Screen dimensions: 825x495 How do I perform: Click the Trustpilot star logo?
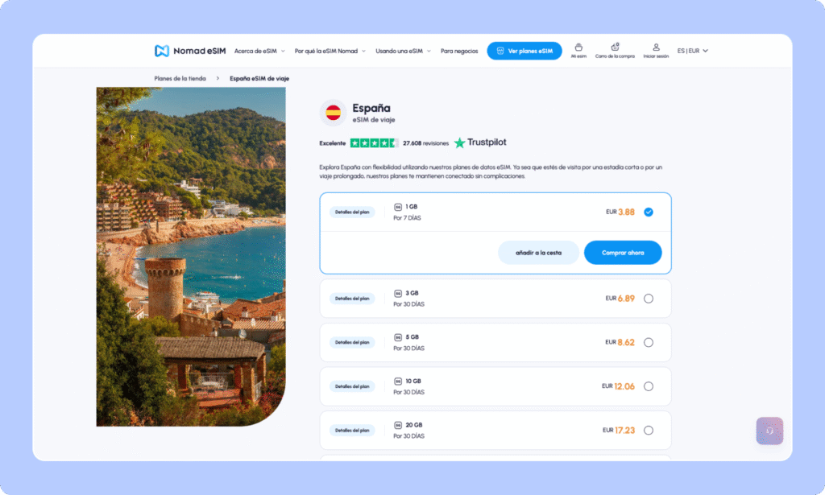tap(460, 142)
